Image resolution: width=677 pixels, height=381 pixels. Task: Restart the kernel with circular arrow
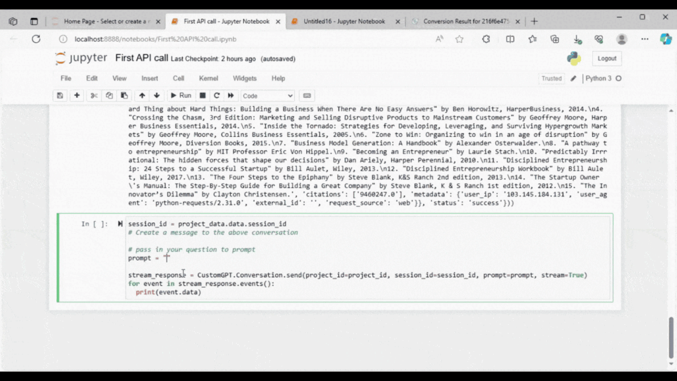[x=216, y=96]
